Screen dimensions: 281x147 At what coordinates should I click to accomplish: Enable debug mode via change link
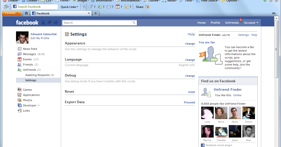click(x=190, y=75)
